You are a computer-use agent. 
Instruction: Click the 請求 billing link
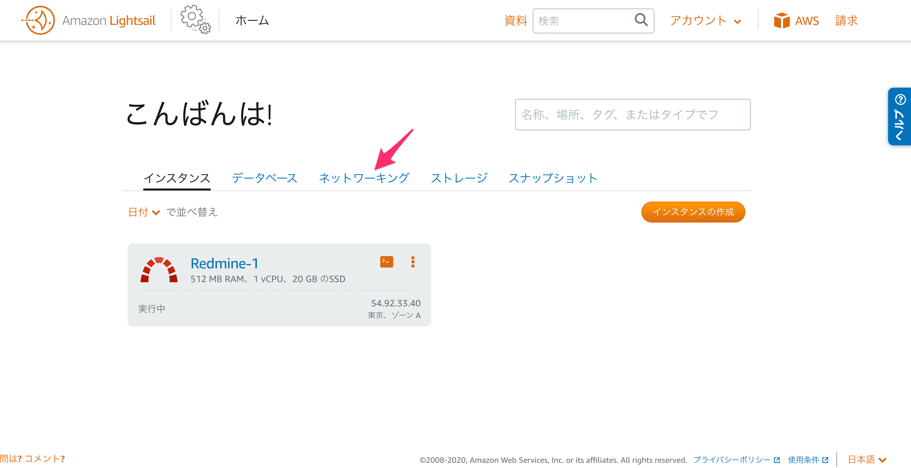click(846, 21)
